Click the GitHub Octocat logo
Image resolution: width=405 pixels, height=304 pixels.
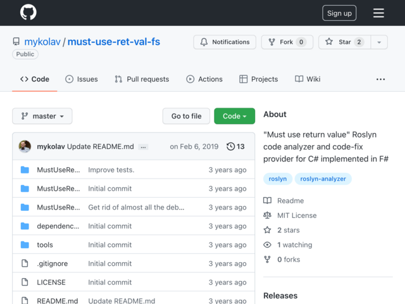(x=28, y=13)
